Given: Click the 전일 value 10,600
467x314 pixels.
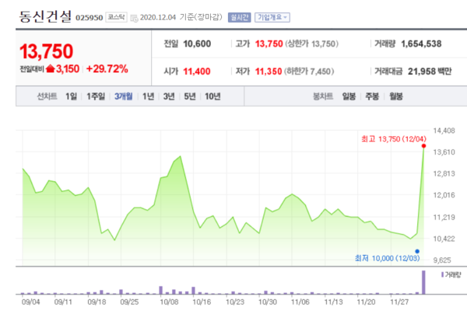Looking at the screenshot, I should click(x=197, y=44).
